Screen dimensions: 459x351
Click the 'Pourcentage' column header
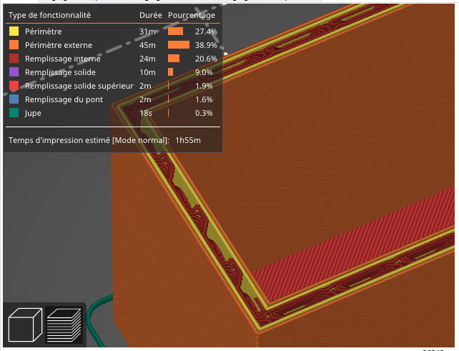click(192, 15)
